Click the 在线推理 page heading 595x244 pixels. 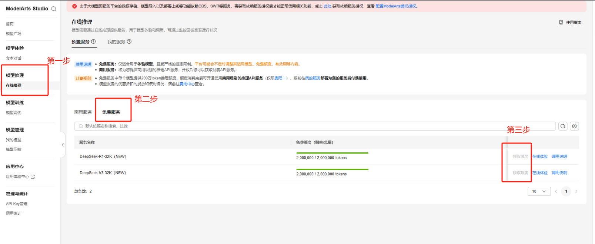pos(82,22)
